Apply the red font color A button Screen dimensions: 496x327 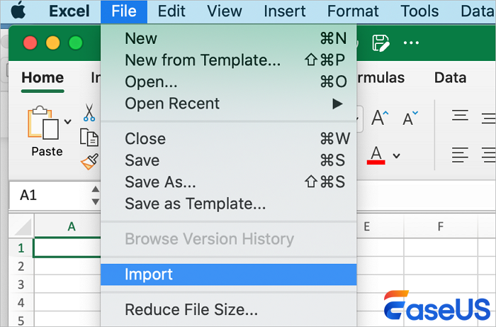(x=376, y=155)
